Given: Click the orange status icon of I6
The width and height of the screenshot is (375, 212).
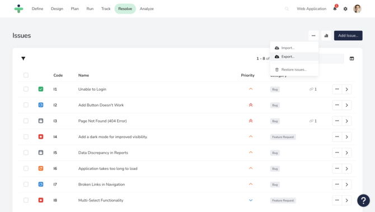Looking at the screenshot, I should point(41,168).
